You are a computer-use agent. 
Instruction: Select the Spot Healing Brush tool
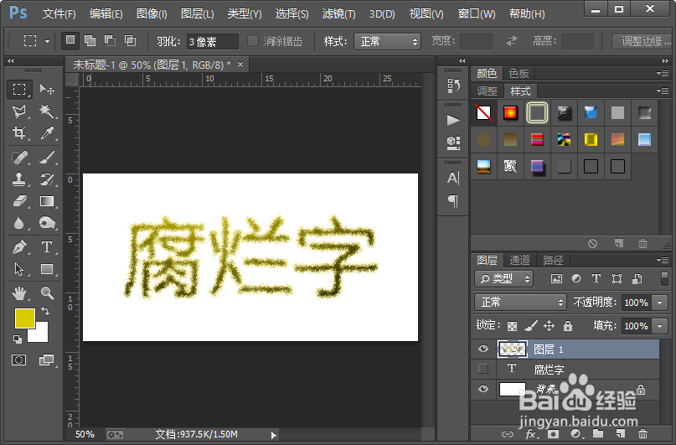point(19,158)
